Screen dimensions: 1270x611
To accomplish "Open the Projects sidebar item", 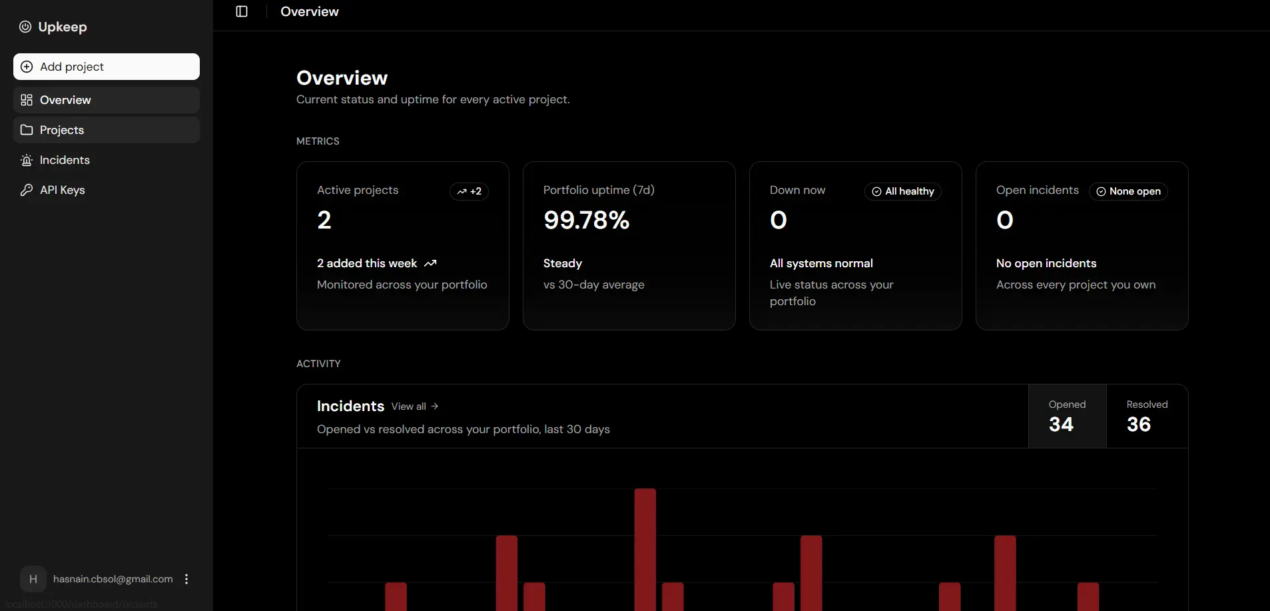I will click(107, 130).
